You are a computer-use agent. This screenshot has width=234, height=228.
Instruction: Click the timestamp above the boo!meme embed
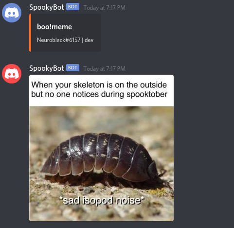pos(105,8)
